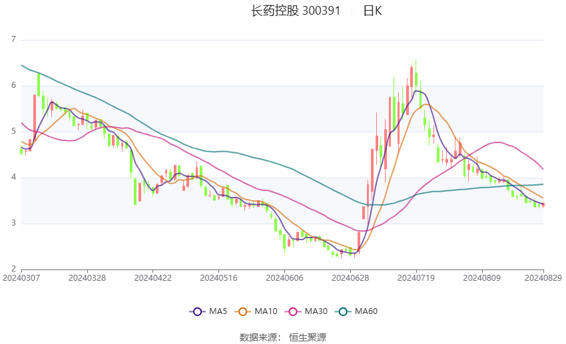The height and width of the screenshot is (344, 566).
Task: Toggle the MA60 legend series
Action: click(356, 311)
